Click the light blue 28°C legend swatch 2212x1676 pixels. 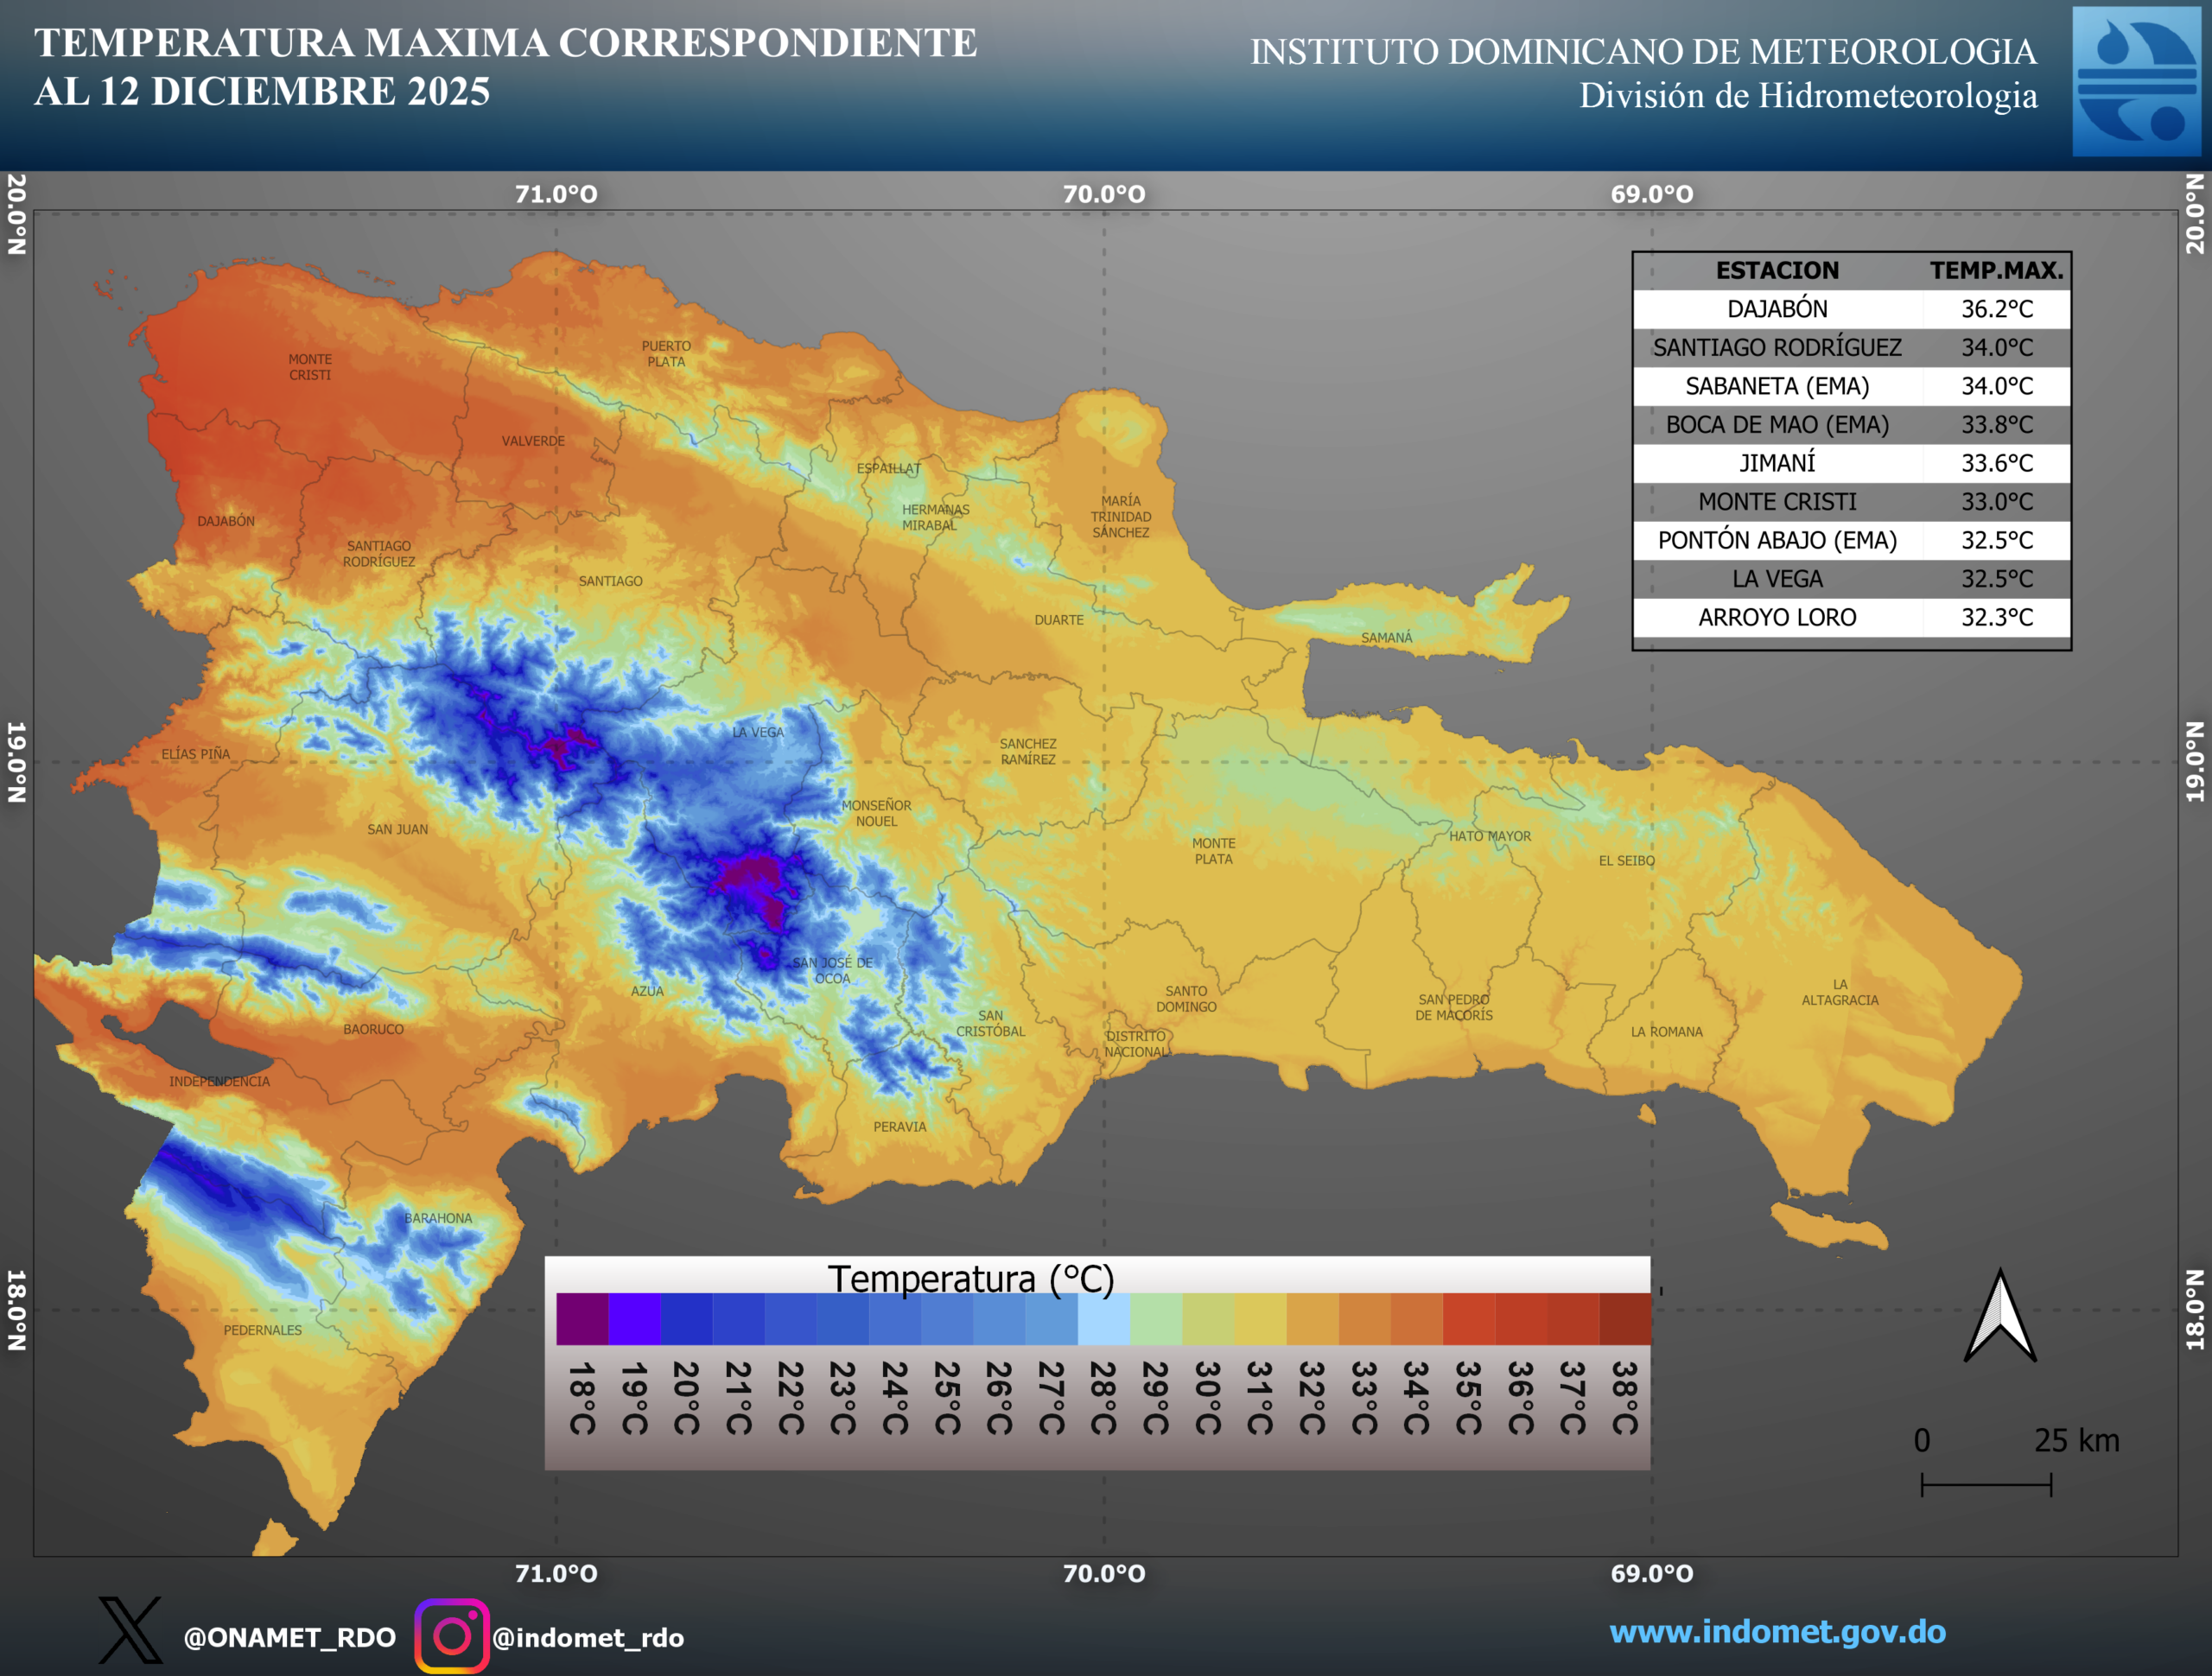pyautogui.click(x=1103, y=1319)
